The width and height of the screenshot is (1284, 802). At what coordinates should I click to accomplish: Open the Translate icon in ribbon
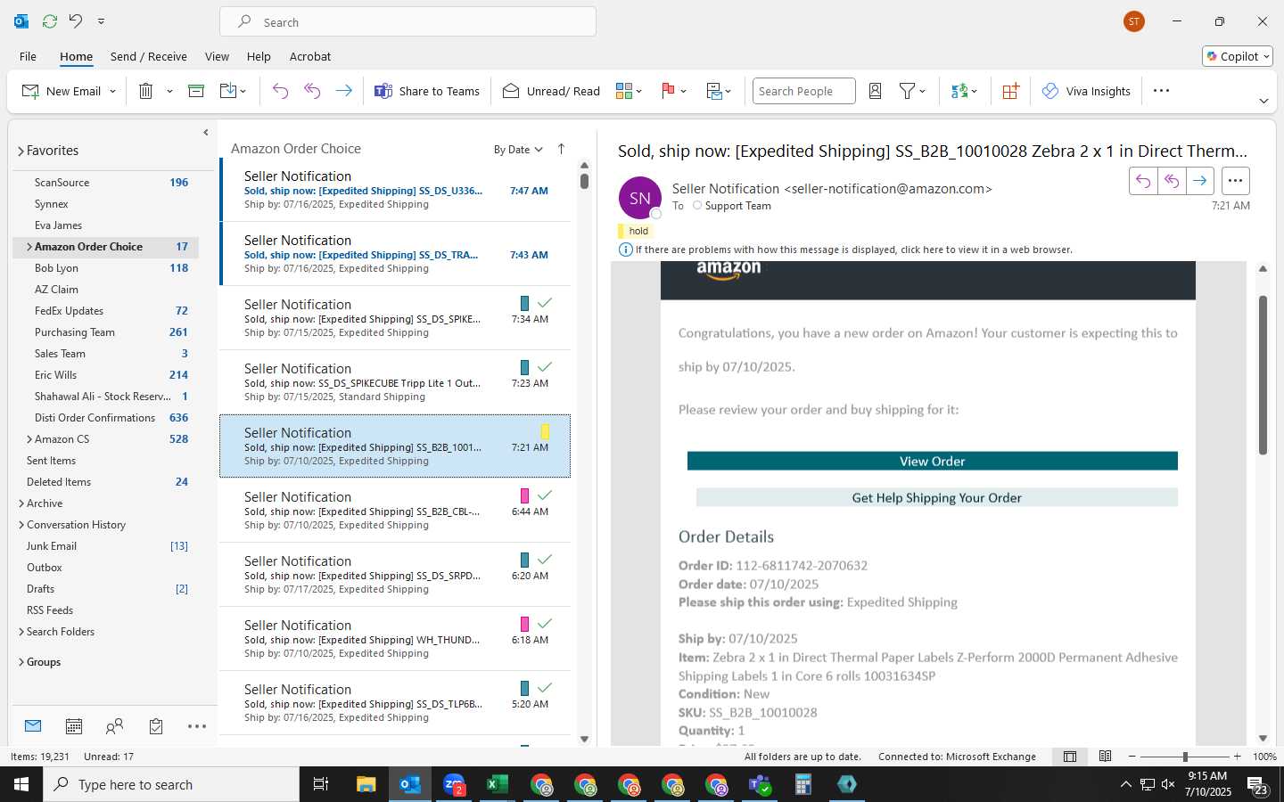coord(959,91)
